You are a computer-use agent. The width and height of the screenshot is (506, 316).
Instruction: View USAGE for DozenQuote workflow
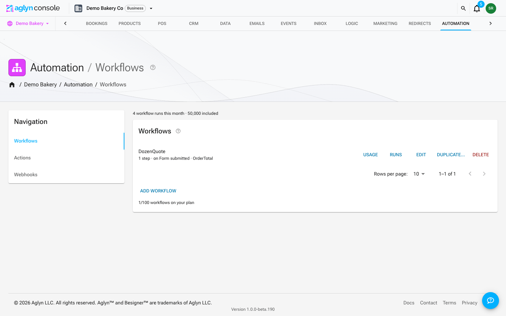pyautogui.click(x=370, y=155)
